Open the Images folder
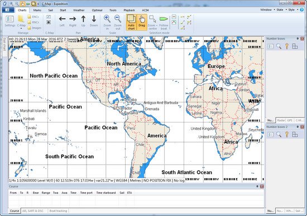Screen dimensions: 307x216 pos(35,28)
